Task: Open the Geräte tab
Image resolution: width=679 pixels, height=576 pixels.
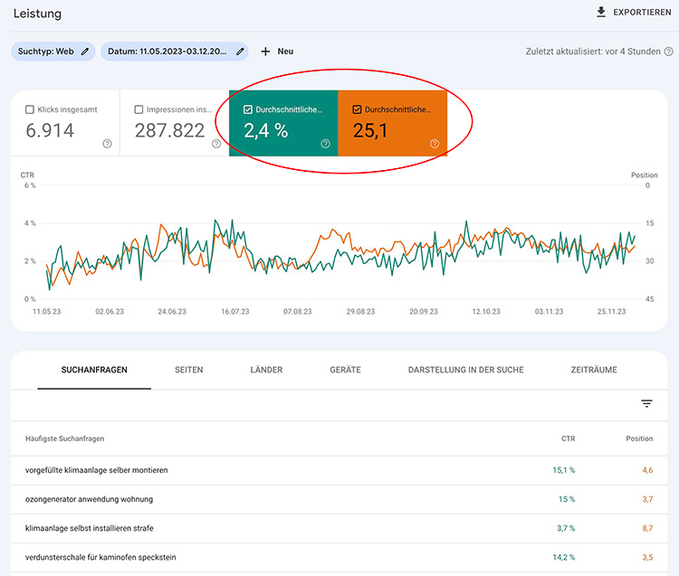Action: (345, 370)
